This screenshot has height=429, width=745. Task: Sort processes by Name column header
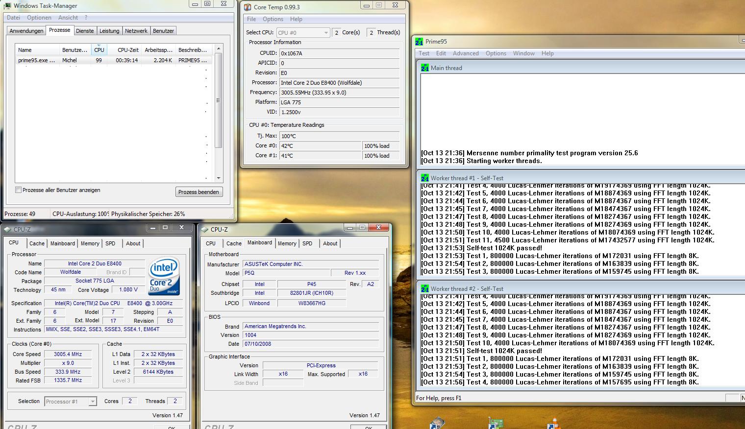coord(37,50)
